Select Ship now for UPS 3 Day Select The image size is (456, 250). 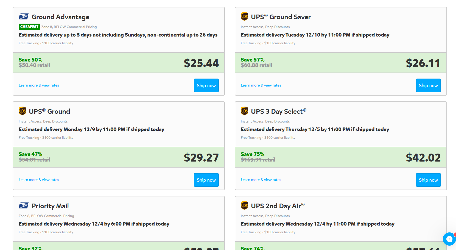(x=428, y=180)
